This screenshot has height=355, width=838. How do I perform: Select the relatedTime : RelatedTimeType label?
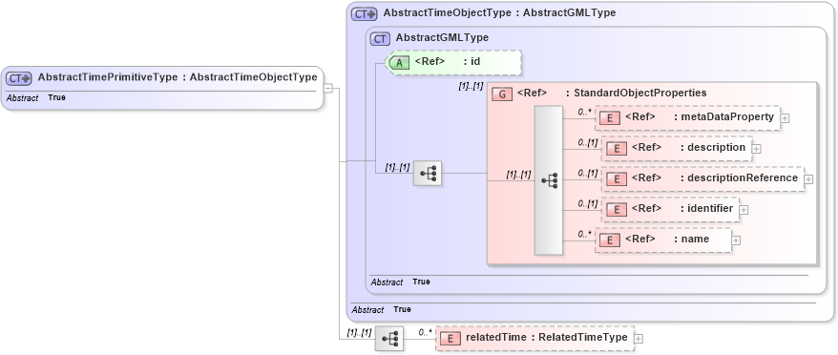547,338
